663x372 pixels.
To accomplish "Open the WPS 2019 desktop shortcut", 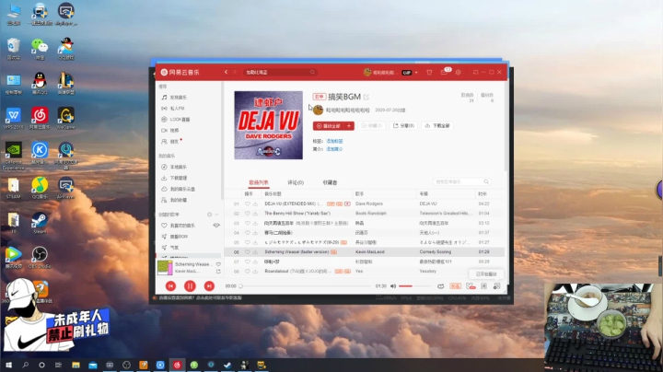I will 14,119.
